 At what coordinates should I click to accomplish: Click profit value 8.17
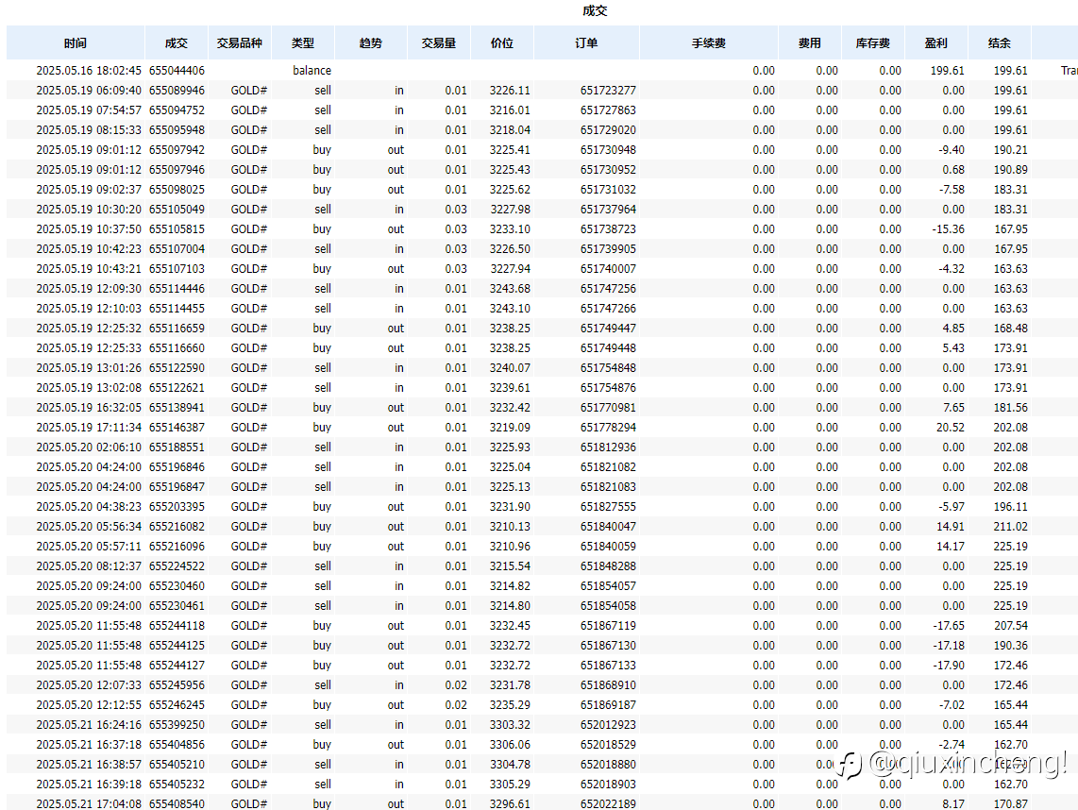953,804
